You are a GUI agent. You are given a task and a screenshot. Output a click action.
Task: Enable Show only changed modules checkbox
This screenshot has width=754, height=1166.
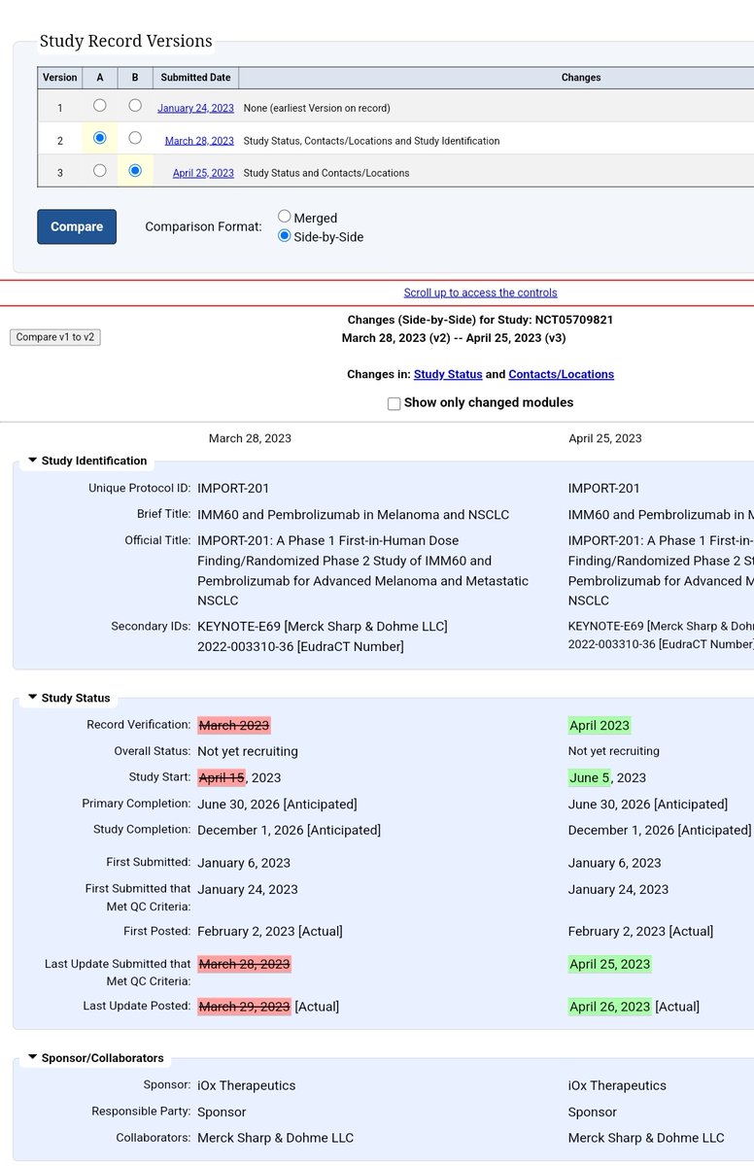[x=394, y=403]
